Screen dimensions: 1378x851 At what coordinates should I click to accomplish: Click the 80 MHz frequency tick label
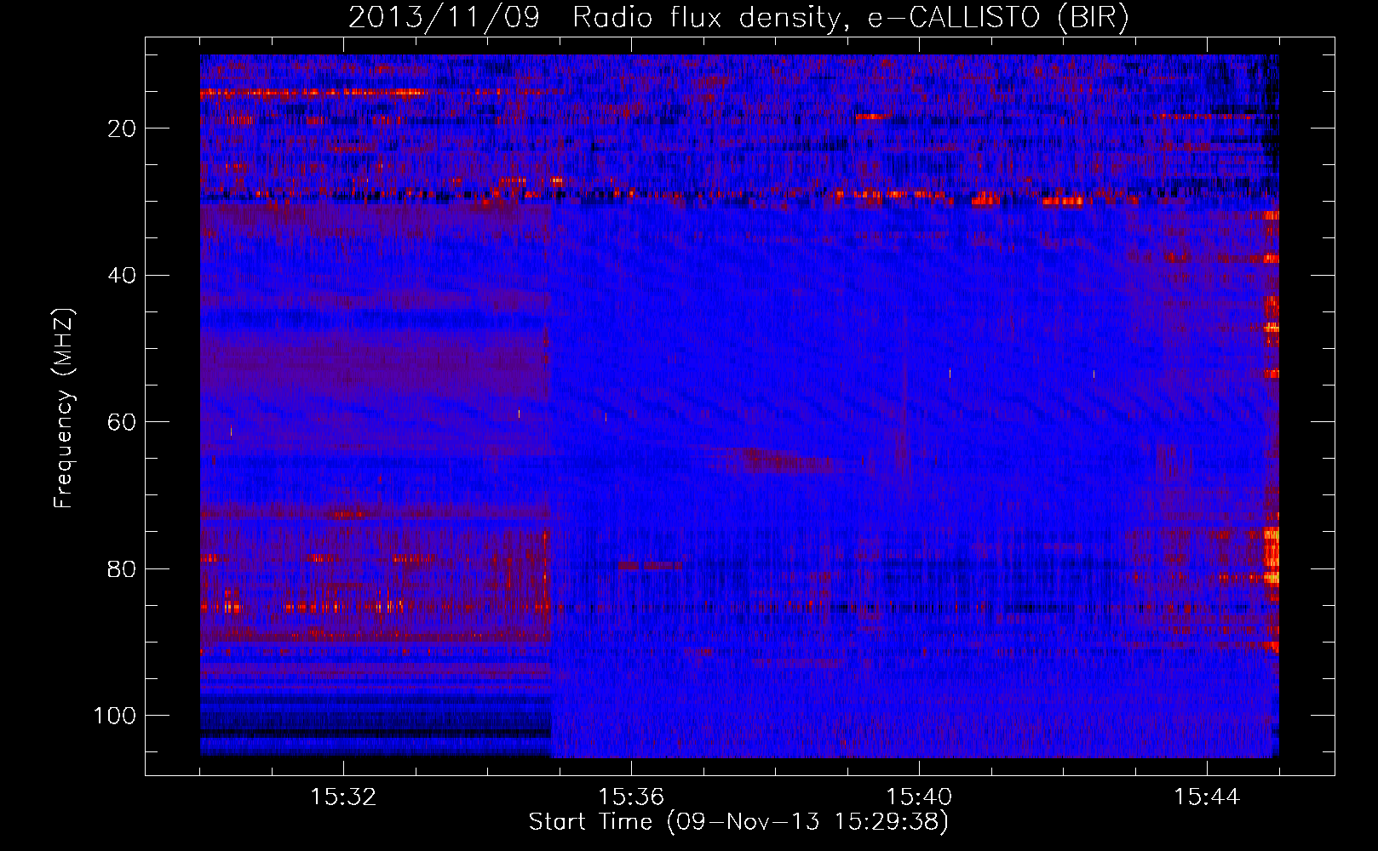point(122,569)
